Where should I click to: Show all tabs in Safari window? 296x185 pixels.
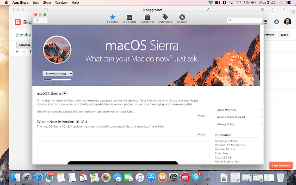coord(283,10)
